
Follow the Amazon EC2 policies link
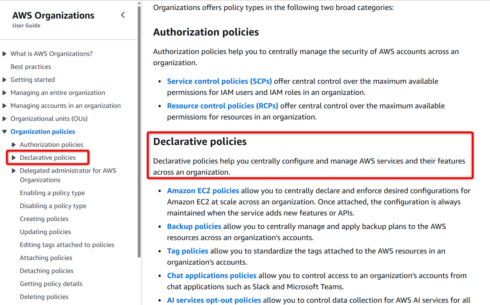click(203, 191)
